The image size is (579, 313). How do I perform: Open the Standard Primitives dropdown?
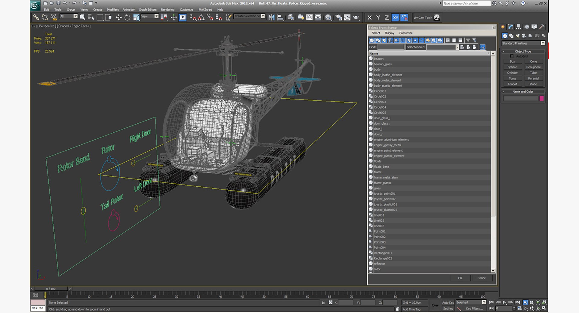pyautogui.click(x=523, y=43)
